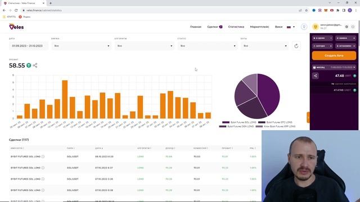Expand the Биржа dropdown
Viewport: 360px width, 202px height.
click(81, 46)
